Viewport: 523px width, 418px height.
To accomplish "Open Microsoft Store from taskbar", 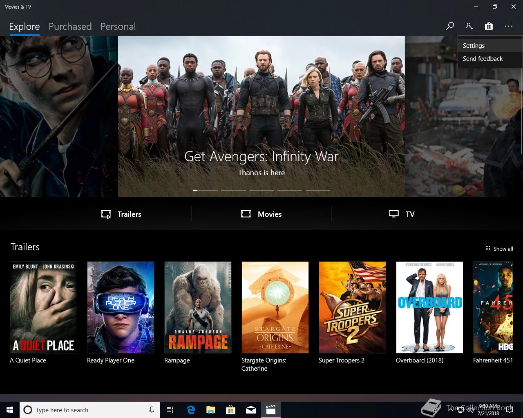I will coord(231,410).
